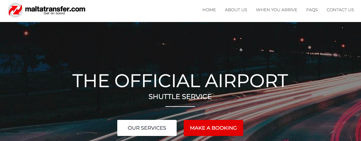Click the red arrow maltatransfer logo icon
The height and width of the screenshot is (141, 361).
[15, 10]
